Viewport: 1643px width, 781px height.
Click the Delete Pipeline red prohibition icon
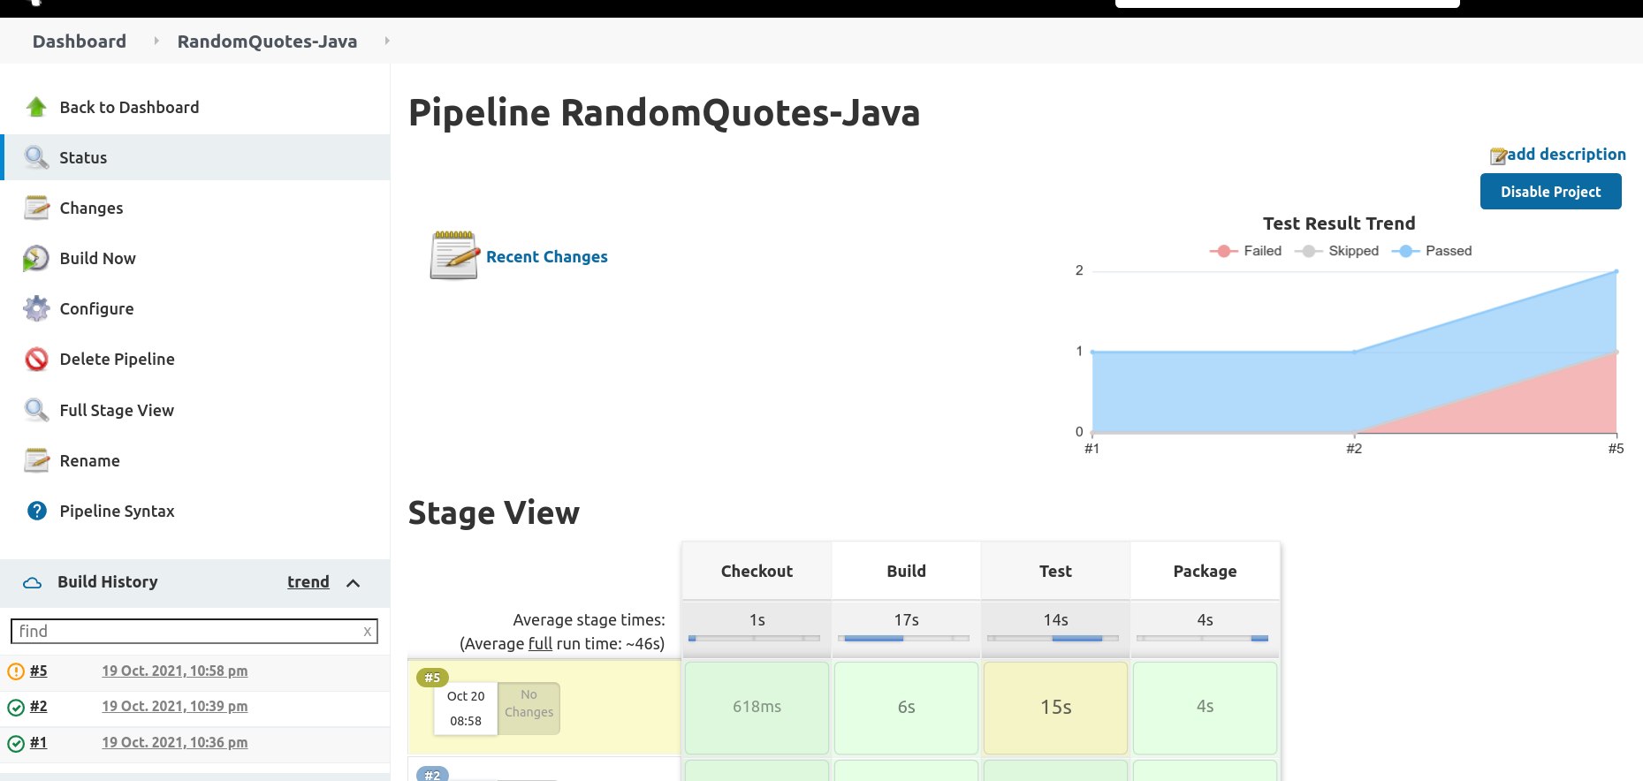click(x=36, y=359)
